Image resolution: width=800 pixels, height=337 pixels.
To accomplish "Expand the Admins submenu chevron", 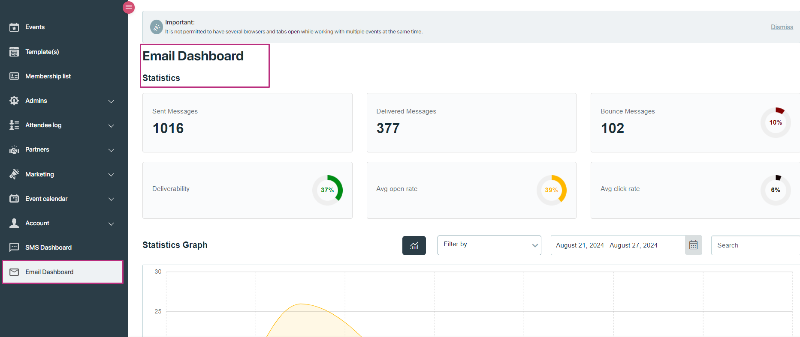I will (x=111, y=101).
